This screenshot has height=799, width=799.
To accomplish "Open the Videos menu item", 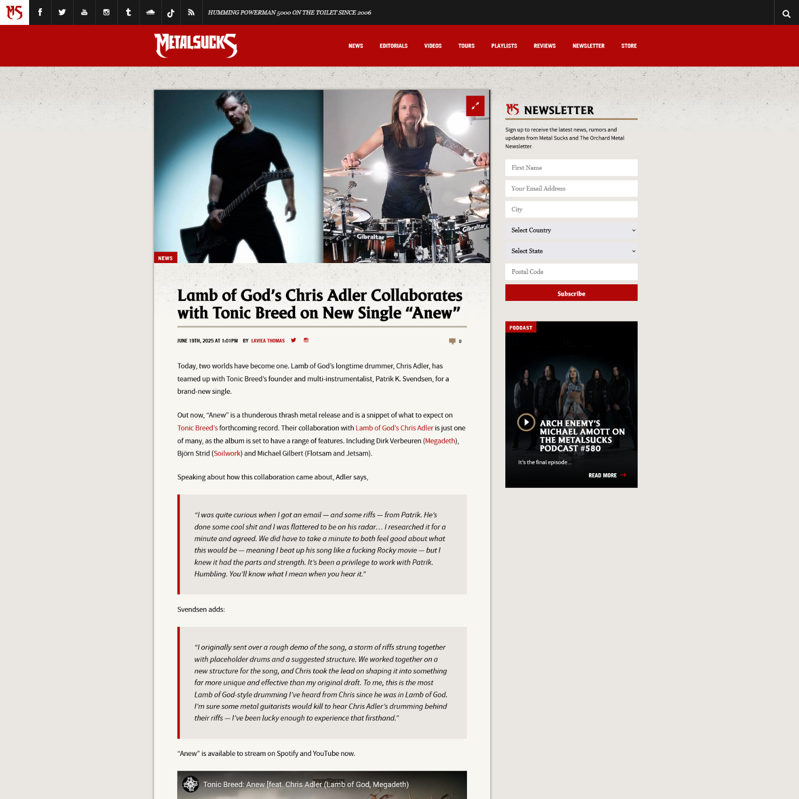I will [x=433, y=46].
